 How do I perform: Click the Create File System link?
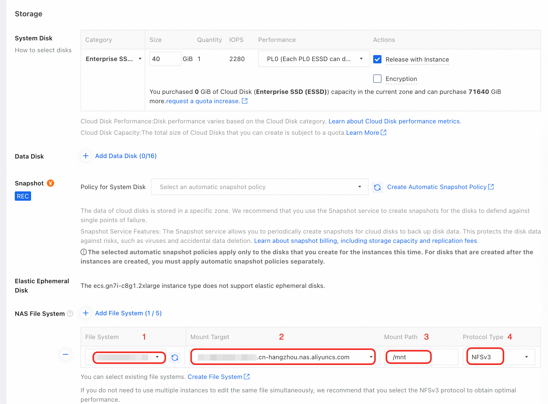pyautogui.click(x=215, y=377)
